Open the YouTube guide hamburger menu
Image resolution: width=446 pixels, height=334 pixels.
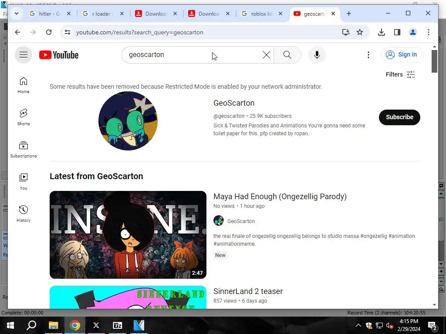(x=24, y=54)
